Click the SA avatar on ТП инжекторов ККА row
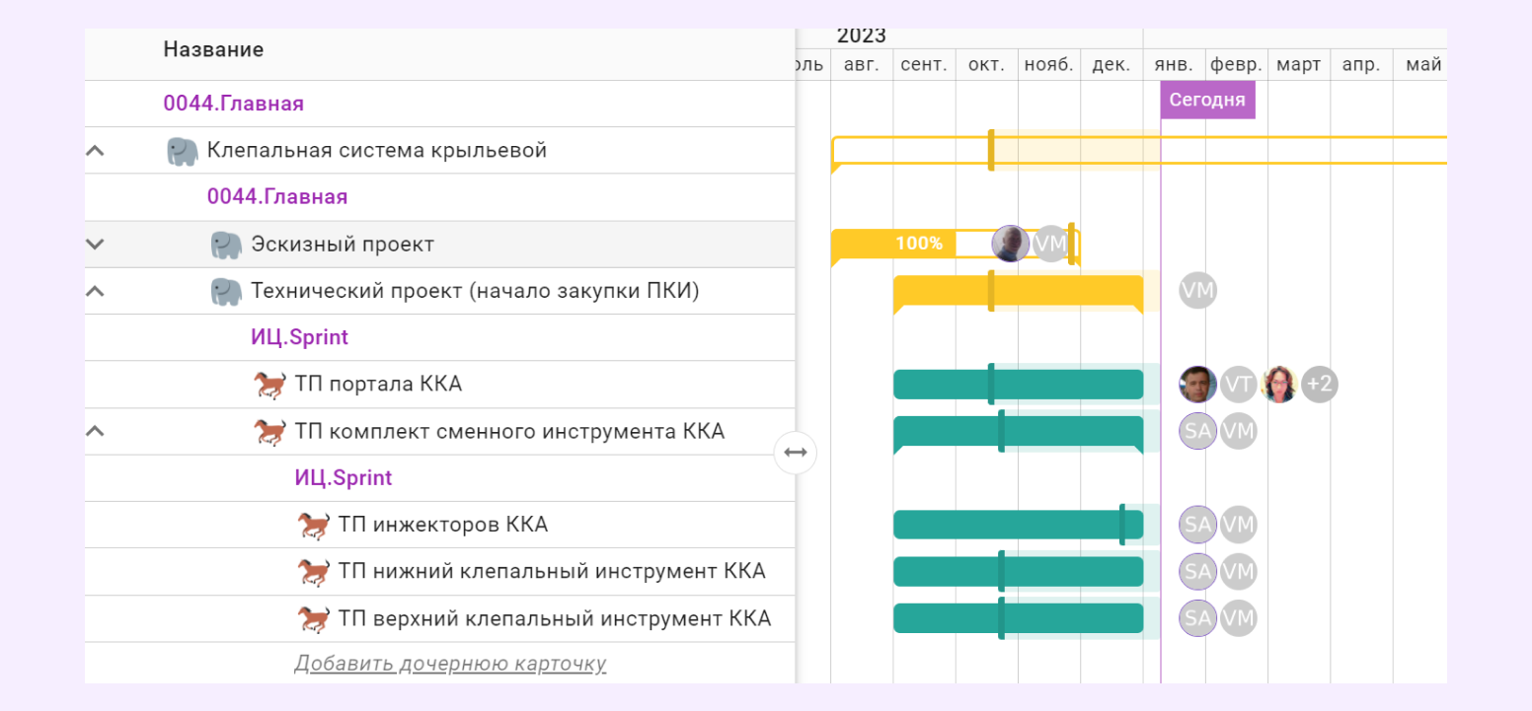This screenshot has width=1532, height=711. coord(1197,525)
